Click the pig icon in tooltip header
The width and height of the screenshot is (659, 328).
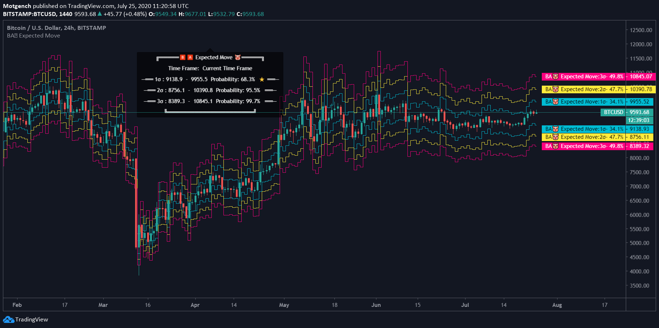[238, 58]
